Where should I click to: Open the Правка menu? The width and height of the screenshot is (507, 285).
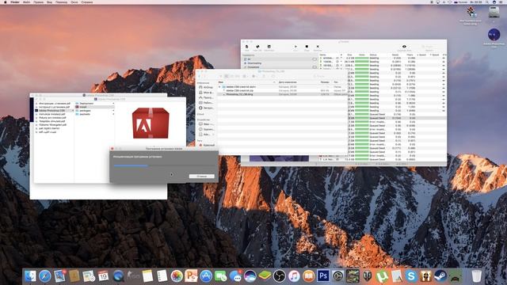tap(39, 2)
